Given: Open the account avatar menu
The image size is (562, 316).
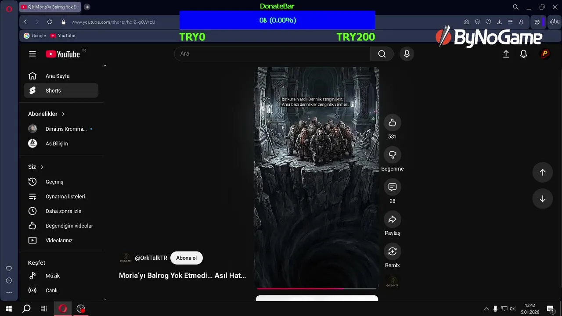Looking at the screenshot, I should tap(545, 54).
